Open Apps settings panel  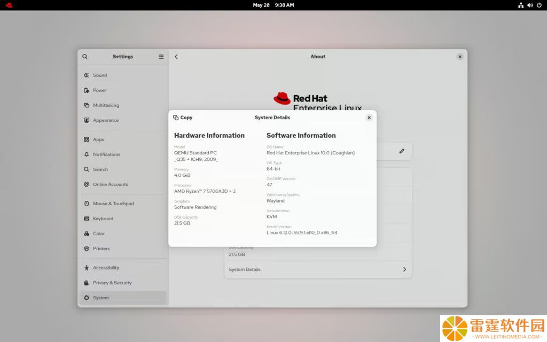(123, 139)
